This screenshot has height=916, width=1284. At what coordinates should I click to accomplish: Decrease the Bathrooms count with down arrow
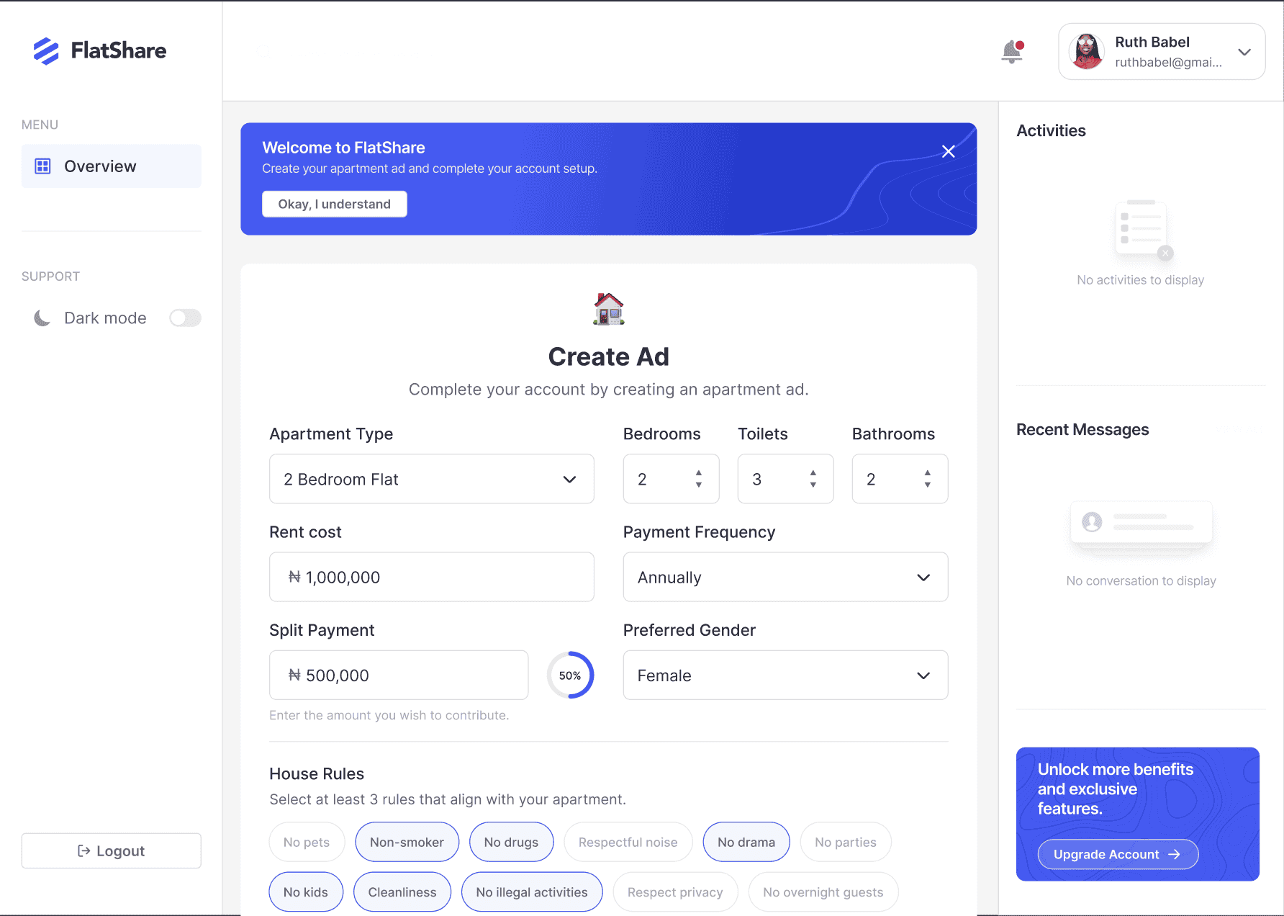tap(928, 485)
